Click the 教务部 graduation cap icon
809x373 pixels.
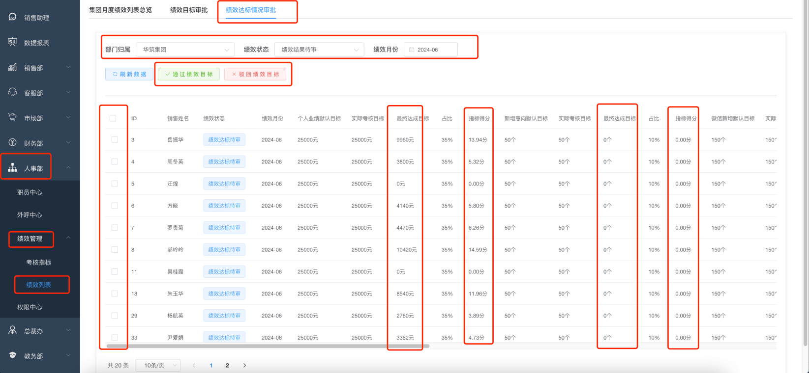coord(12,355)
